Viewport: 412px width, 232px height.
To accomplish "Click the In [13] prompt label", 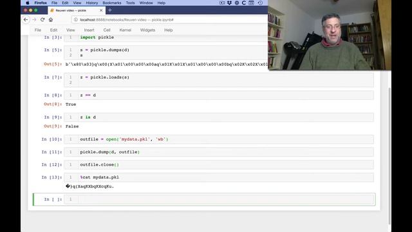I will coord(51,177).
